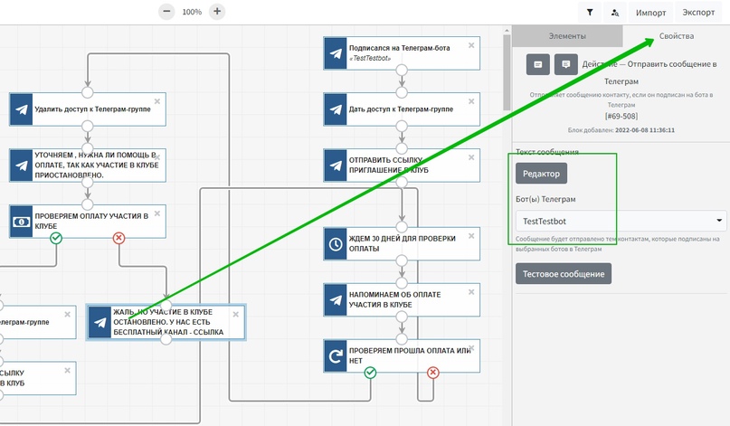Click Telegram icon on 'Дать доступ к Телеграм-группе' block
Viewport: 730px width, 426px height.
335,109
